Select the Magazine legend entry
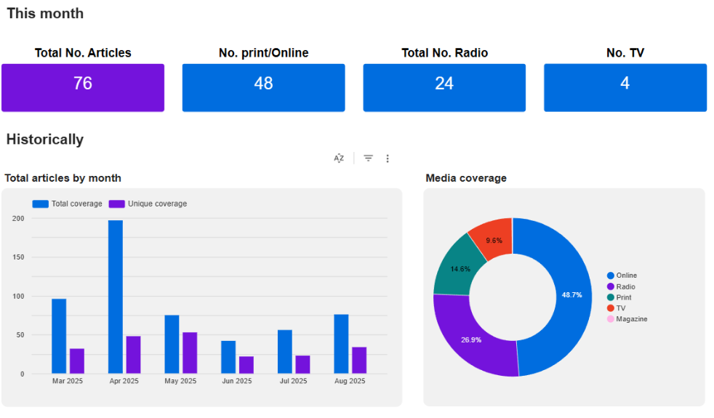Image resolution: width=714 pixels, height=418 pixels. pos(631,319)
